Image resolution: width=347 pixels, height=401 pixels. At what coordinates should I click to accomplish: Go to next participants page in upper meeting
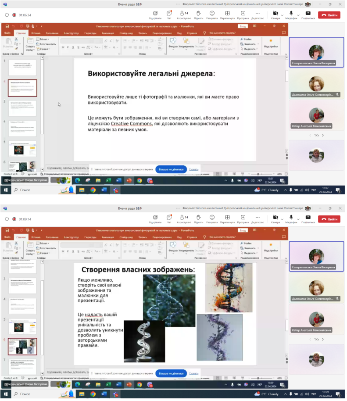(x=323, y=135)
